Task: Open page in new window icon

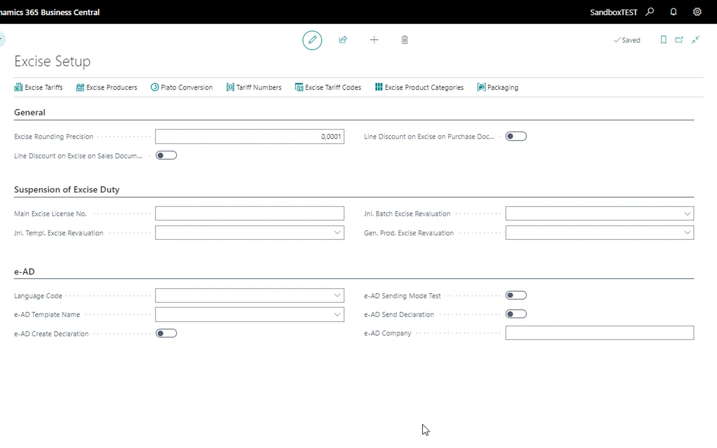Action: (x=679, y=40)
